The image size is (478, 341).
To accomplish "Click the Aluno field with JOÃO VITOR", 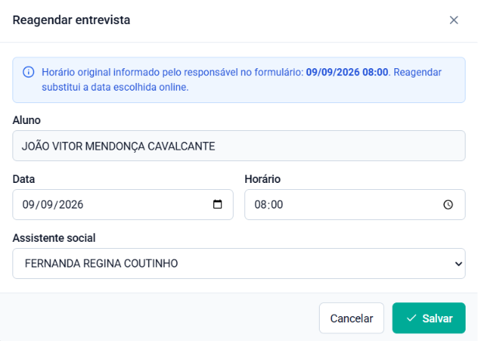I will pyautogui.click(x=239, y=146).
